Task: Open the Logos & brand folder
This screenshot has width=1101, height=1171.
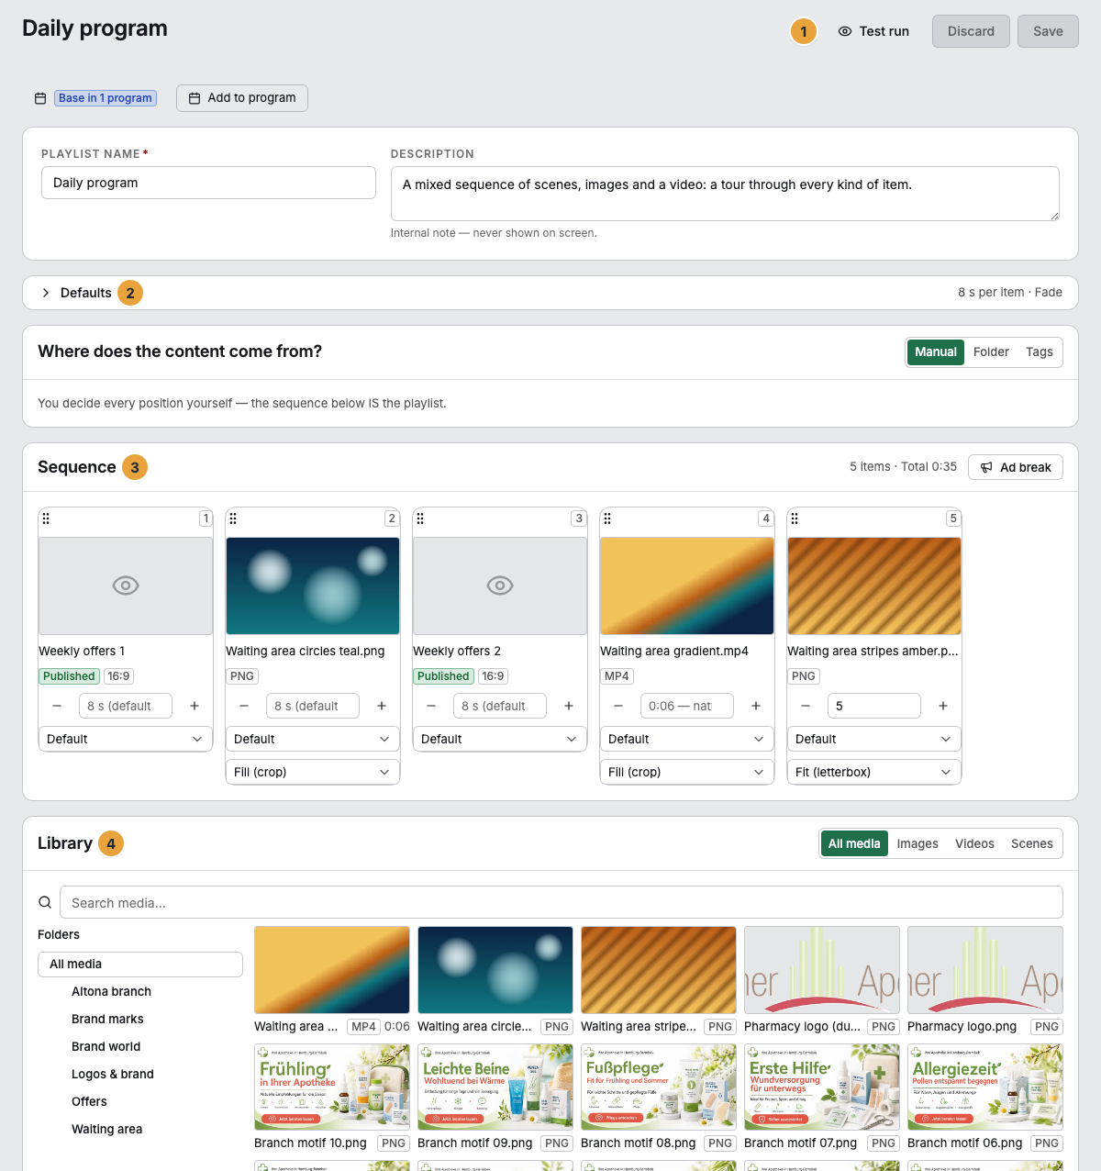Action: [113, 1075]
